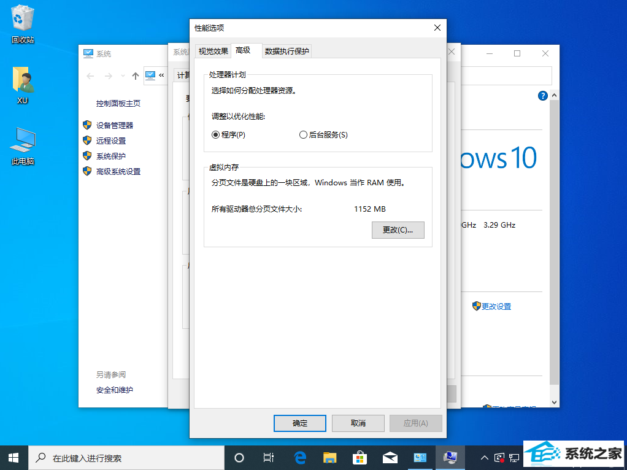Open the 回收站 desktop icon
This screenshot has width=627, height=470.
point(23,24)
